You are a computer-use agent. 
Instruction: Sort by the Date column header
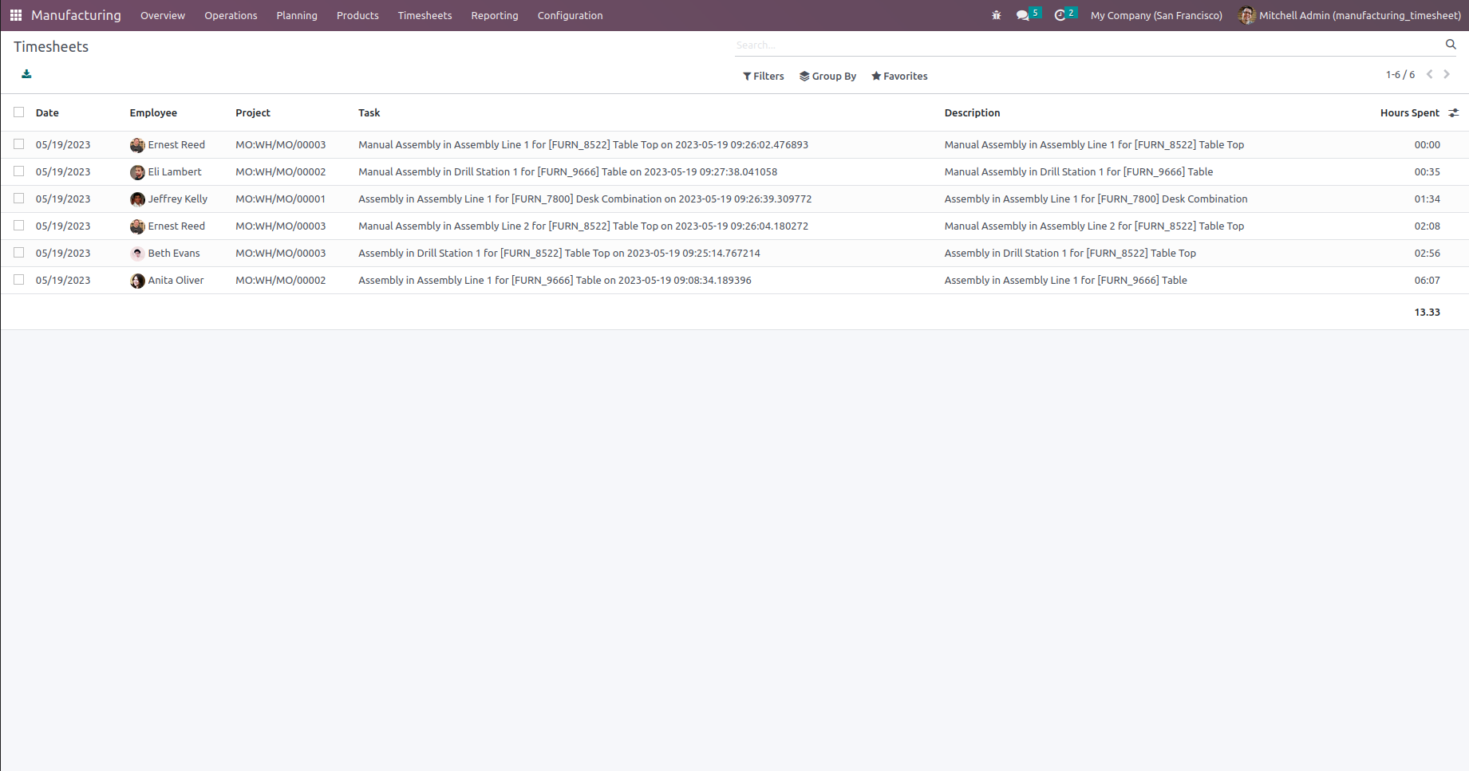(47, 113)
